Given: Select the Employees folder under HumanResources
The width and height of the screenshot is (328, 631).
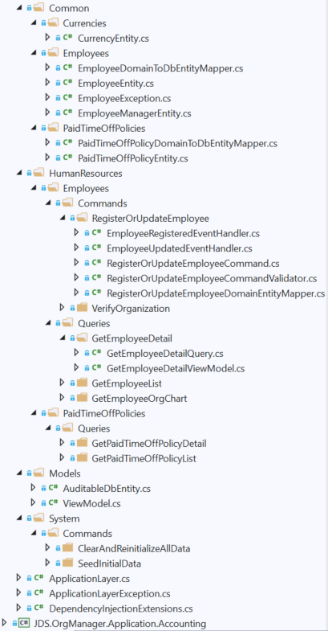Looking at the screenshot, I should (86, 188).
